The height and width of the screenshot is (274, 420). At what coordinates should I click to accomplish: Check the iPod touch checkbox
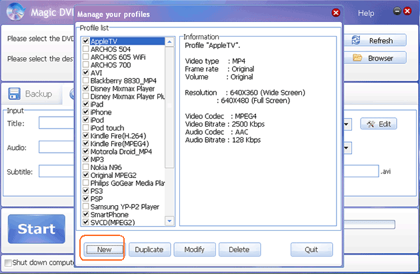(x=86, y=127)
